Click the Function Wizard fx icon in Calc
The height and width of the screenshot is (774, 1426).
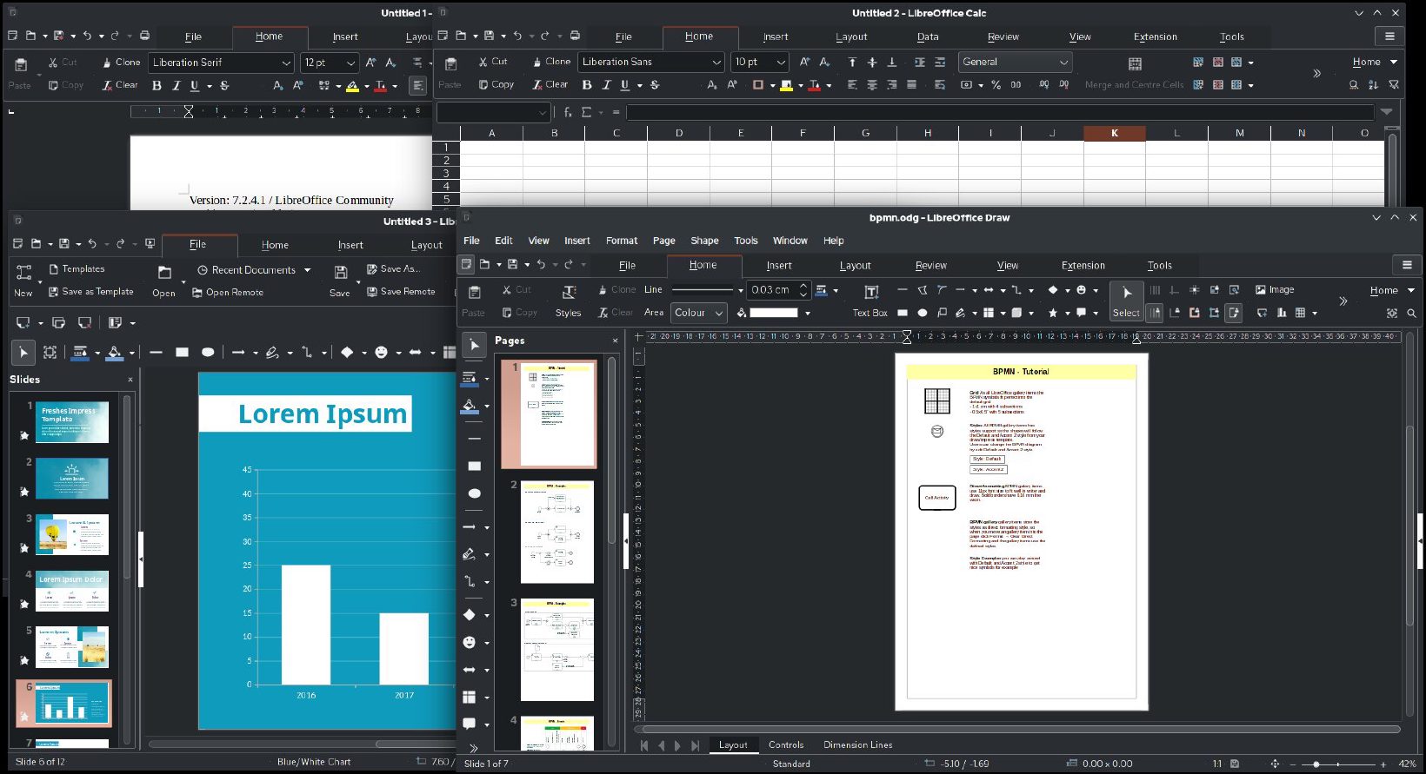[568, 112]
